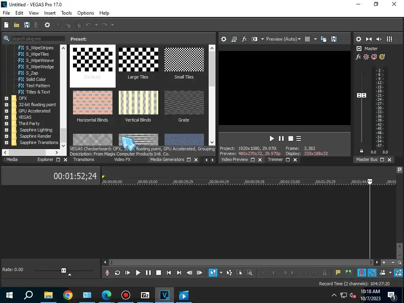Click the Video Output FX icon in preview
The image size is (404, 303).
pyautogui.click(x=244, y=39)
